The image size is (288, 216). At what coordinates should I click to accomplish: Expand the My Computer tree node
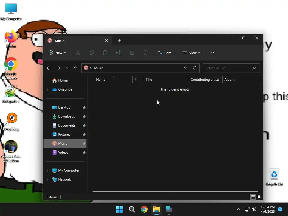(47, 170)
